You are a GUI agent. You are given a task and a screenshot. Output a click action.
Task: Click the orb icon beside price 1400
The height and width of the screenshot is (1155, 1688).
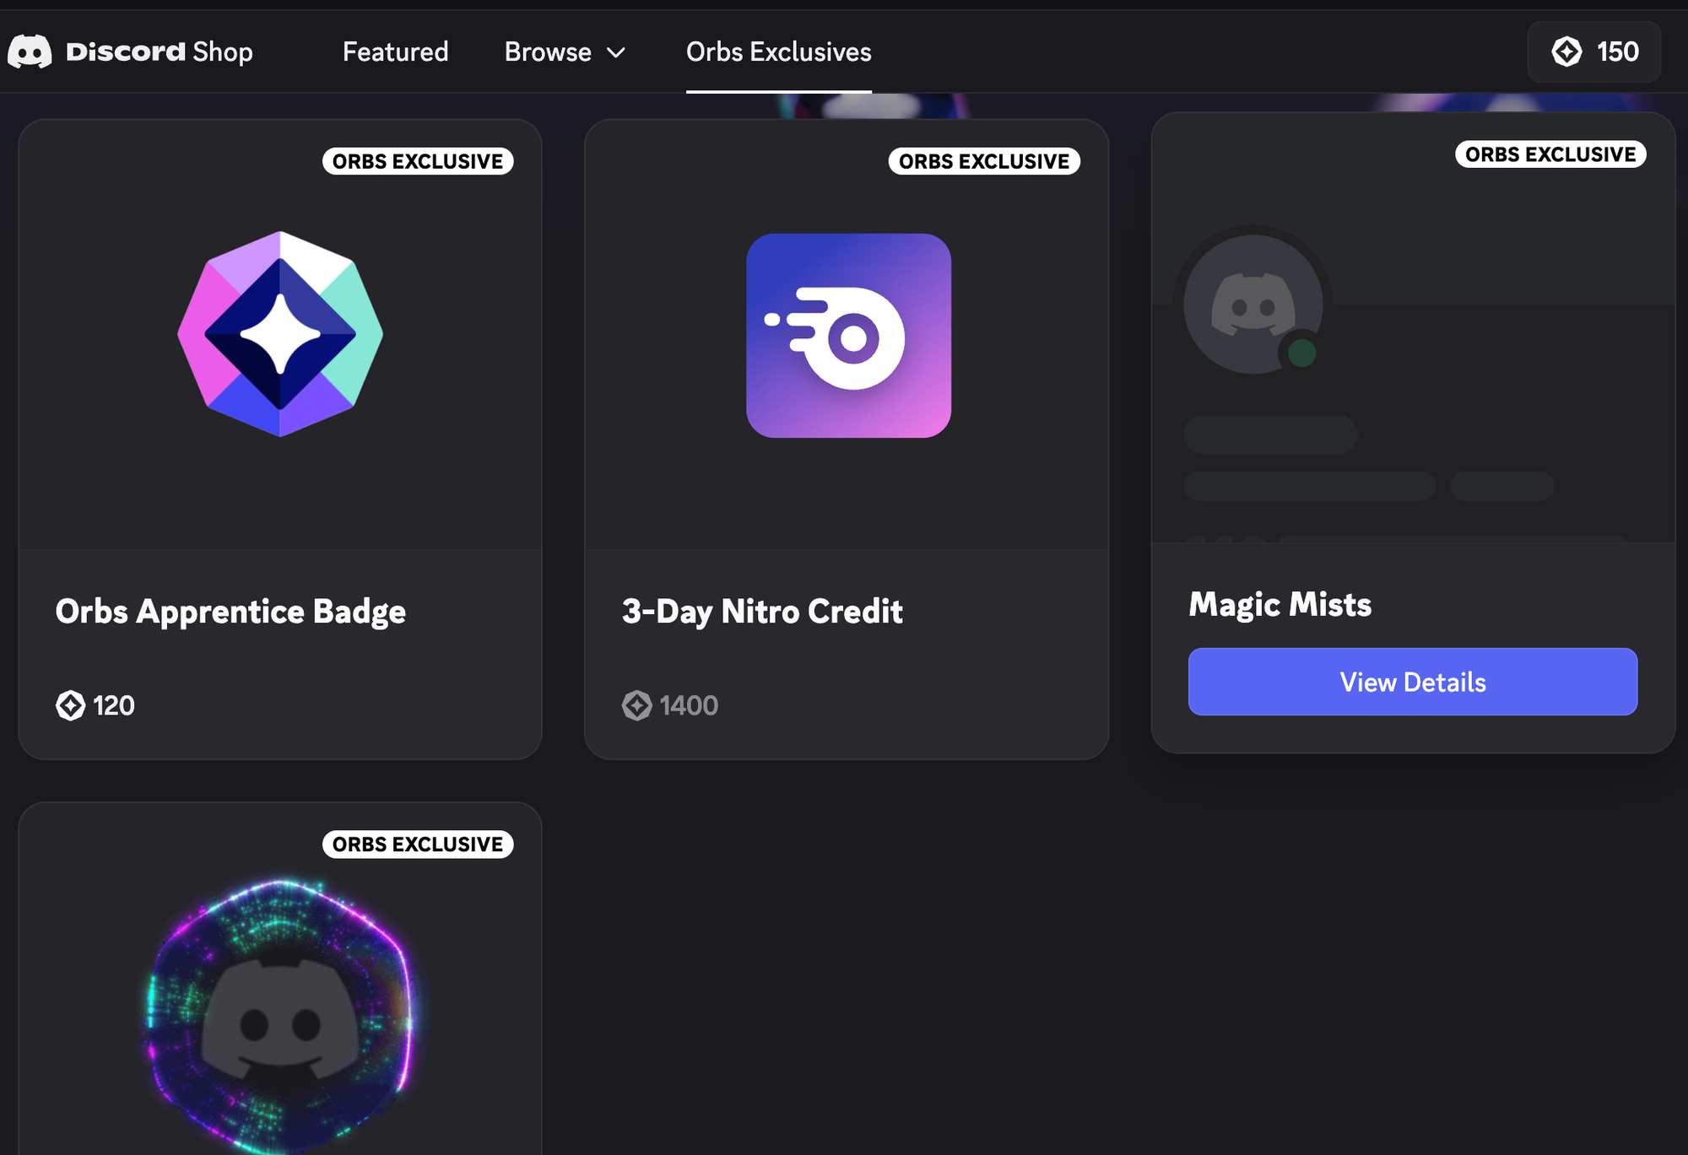tap(637, 705)
